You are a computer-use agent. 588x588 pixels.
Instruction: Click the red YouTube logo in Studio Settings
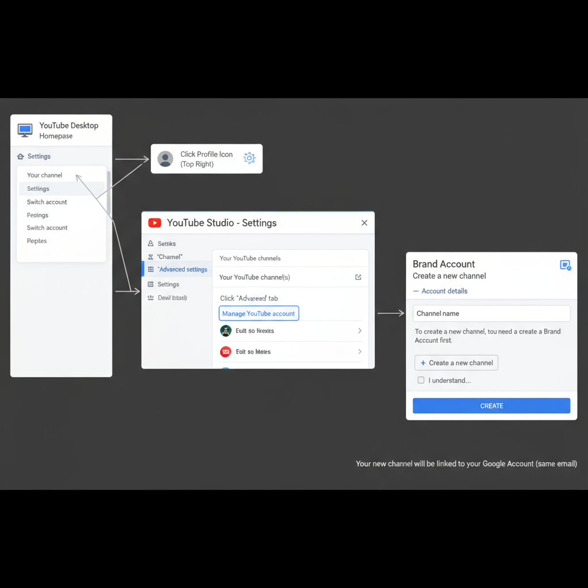(154, 223)
